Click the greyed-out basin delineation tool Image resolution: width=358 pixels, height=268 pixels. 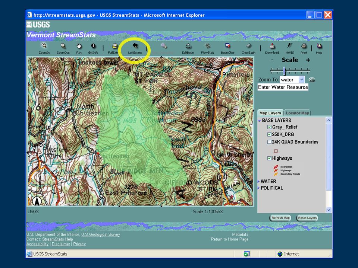(x=163, y=46)
